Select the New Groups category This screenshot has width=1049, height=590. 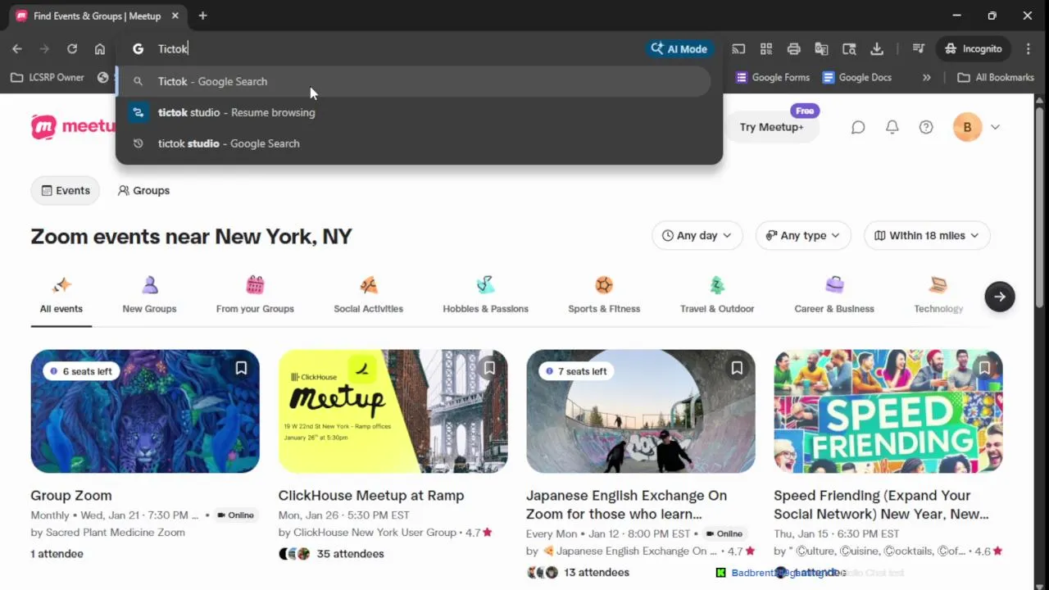tap(149, 296)
